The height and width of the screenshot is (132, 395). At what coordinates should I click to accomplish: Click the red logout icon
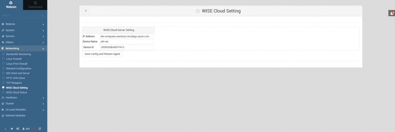point(34,129)
